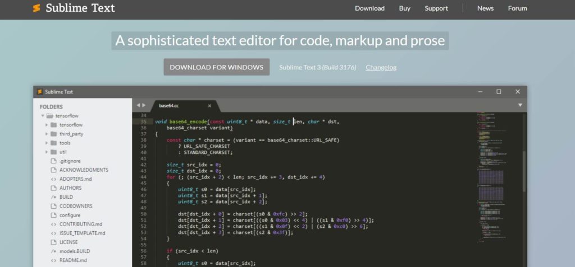This screenshot has width=575, height=267.
Task: Click the Sublime Text logo in header
Action: (74, 8)
